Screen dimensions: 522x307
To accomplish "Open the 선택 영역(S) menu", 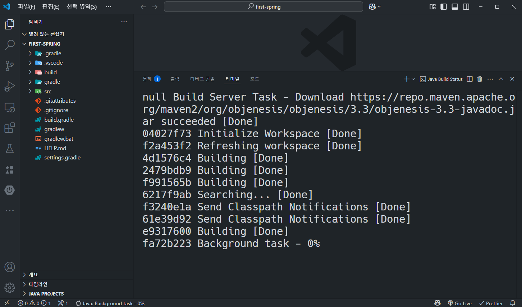I will [x=82, y=7].
